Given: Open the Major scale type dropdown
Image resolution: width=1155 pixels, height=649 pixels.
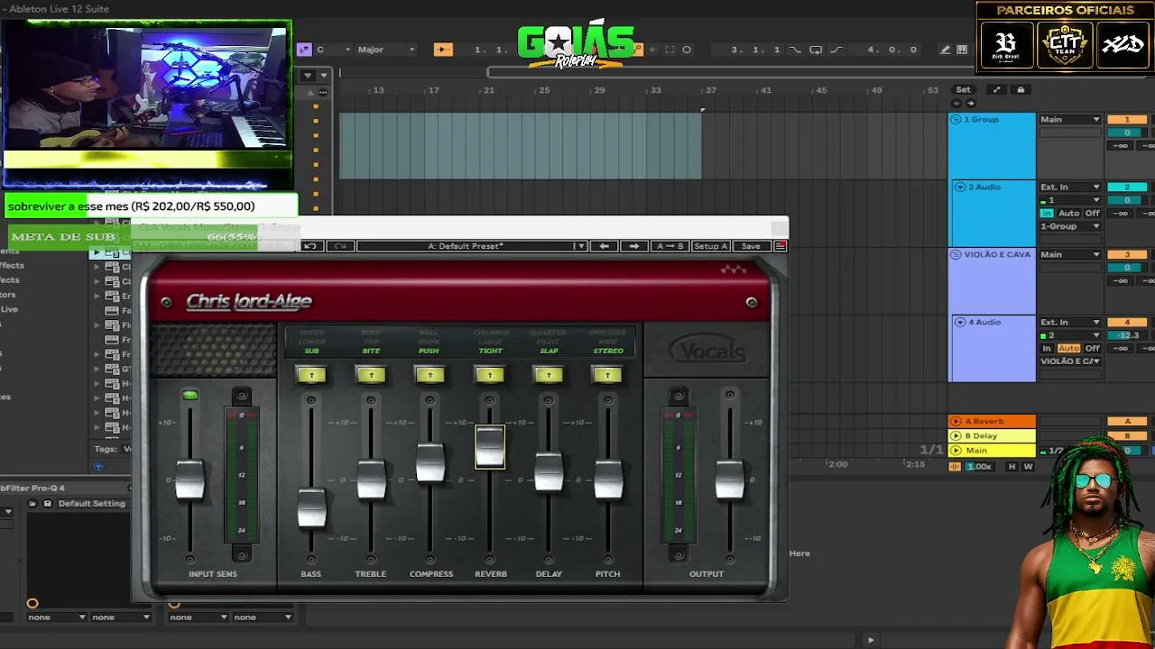Looking at the screenshot, I should click(x=386, y=50).
